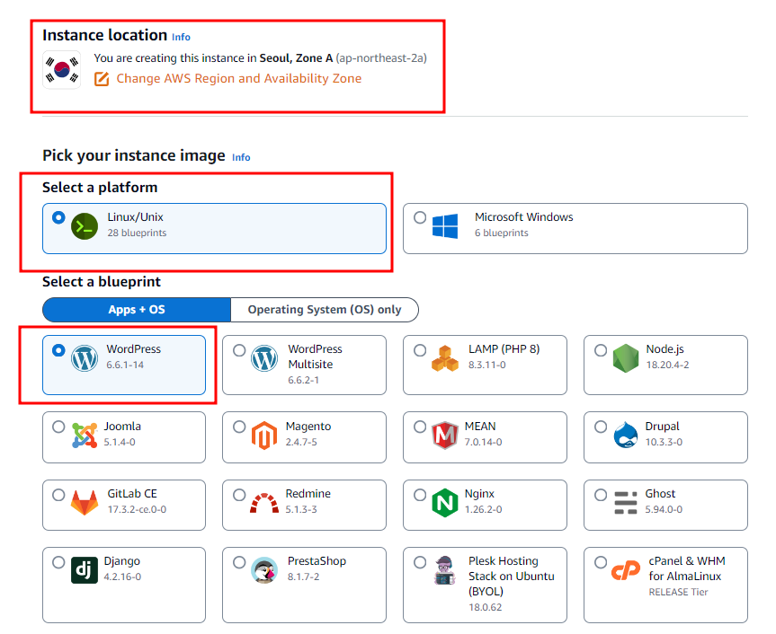Click the PrestaShop mascot icon
The height and width of the screenshot is (634, 776).
[x=264, y=569]
